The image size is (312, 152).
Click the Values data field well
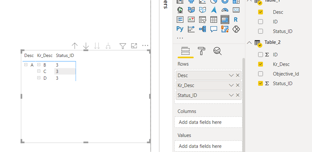208,146
